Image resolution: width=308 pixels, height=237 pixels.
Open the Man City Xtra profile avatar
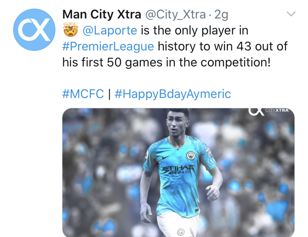pos(34,30)
